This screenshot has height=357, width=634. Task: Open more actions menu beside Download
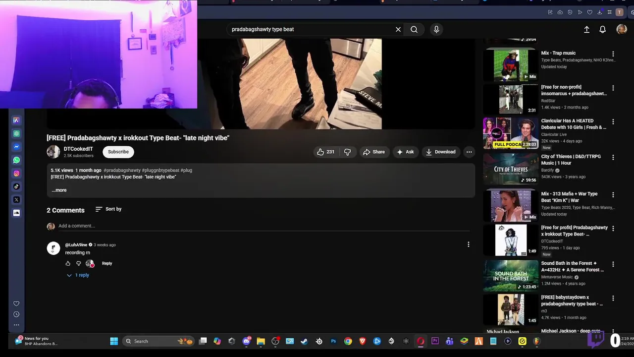point(469,152)
